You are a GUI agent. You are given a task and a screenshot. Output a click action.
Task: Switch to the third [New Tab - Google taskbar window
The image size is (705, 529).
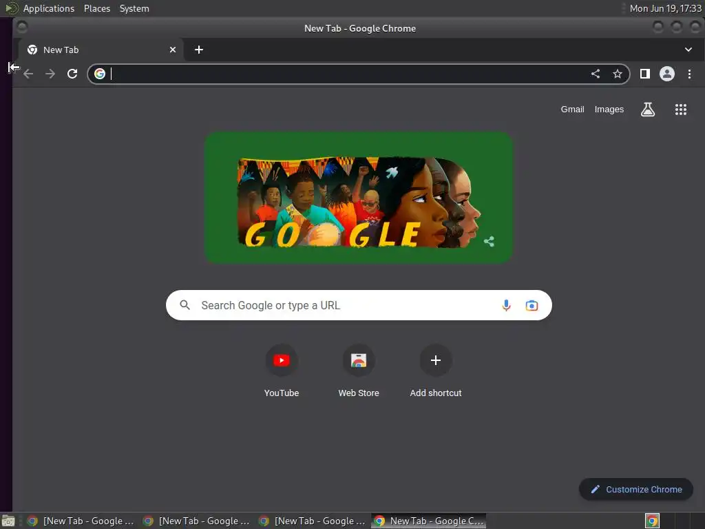313,521
